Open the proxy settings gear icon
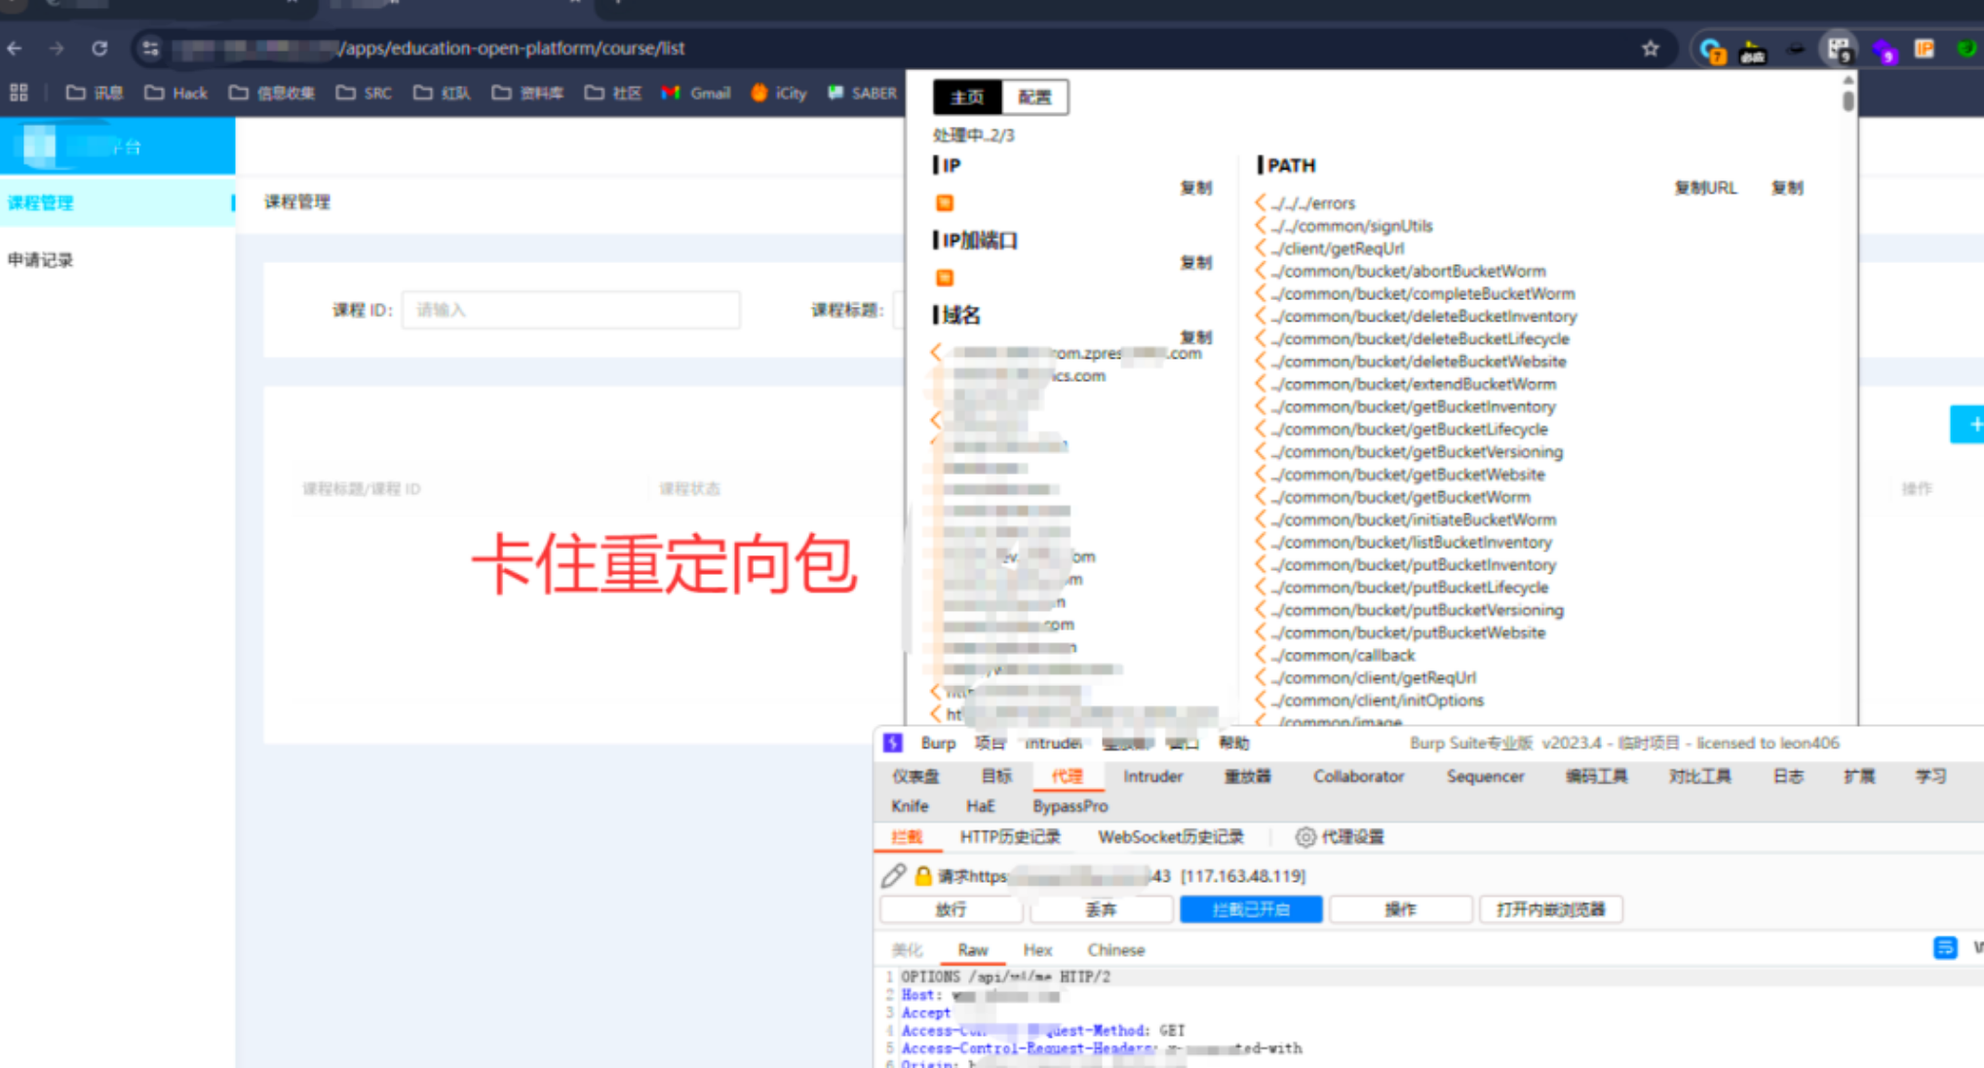Image resolution: width=1984 pixels, height=1068 pixels. coord(1304,837)
